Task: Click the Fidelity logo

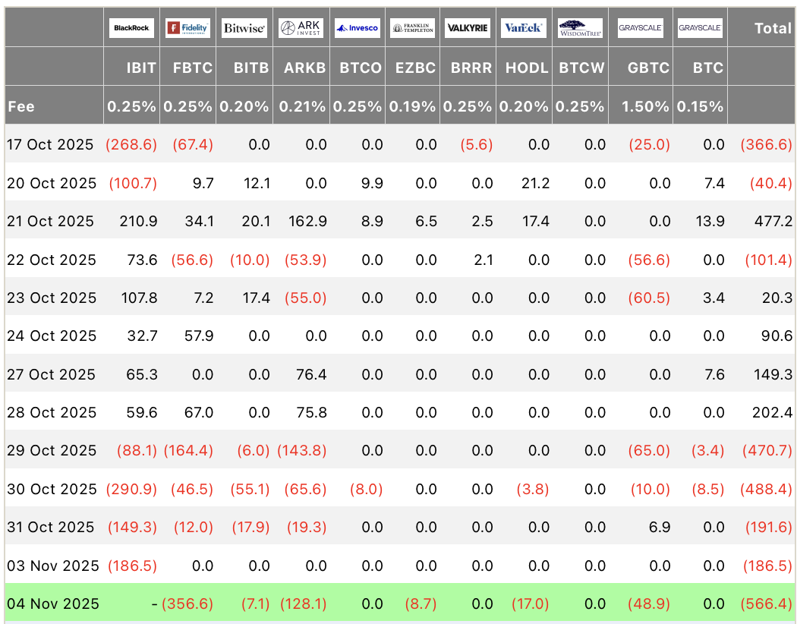Action: coord(187,28)
